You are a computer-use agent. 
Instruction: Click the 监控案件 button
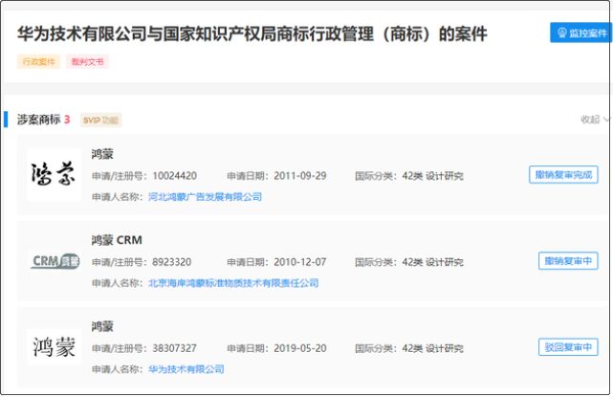(580, 33)
